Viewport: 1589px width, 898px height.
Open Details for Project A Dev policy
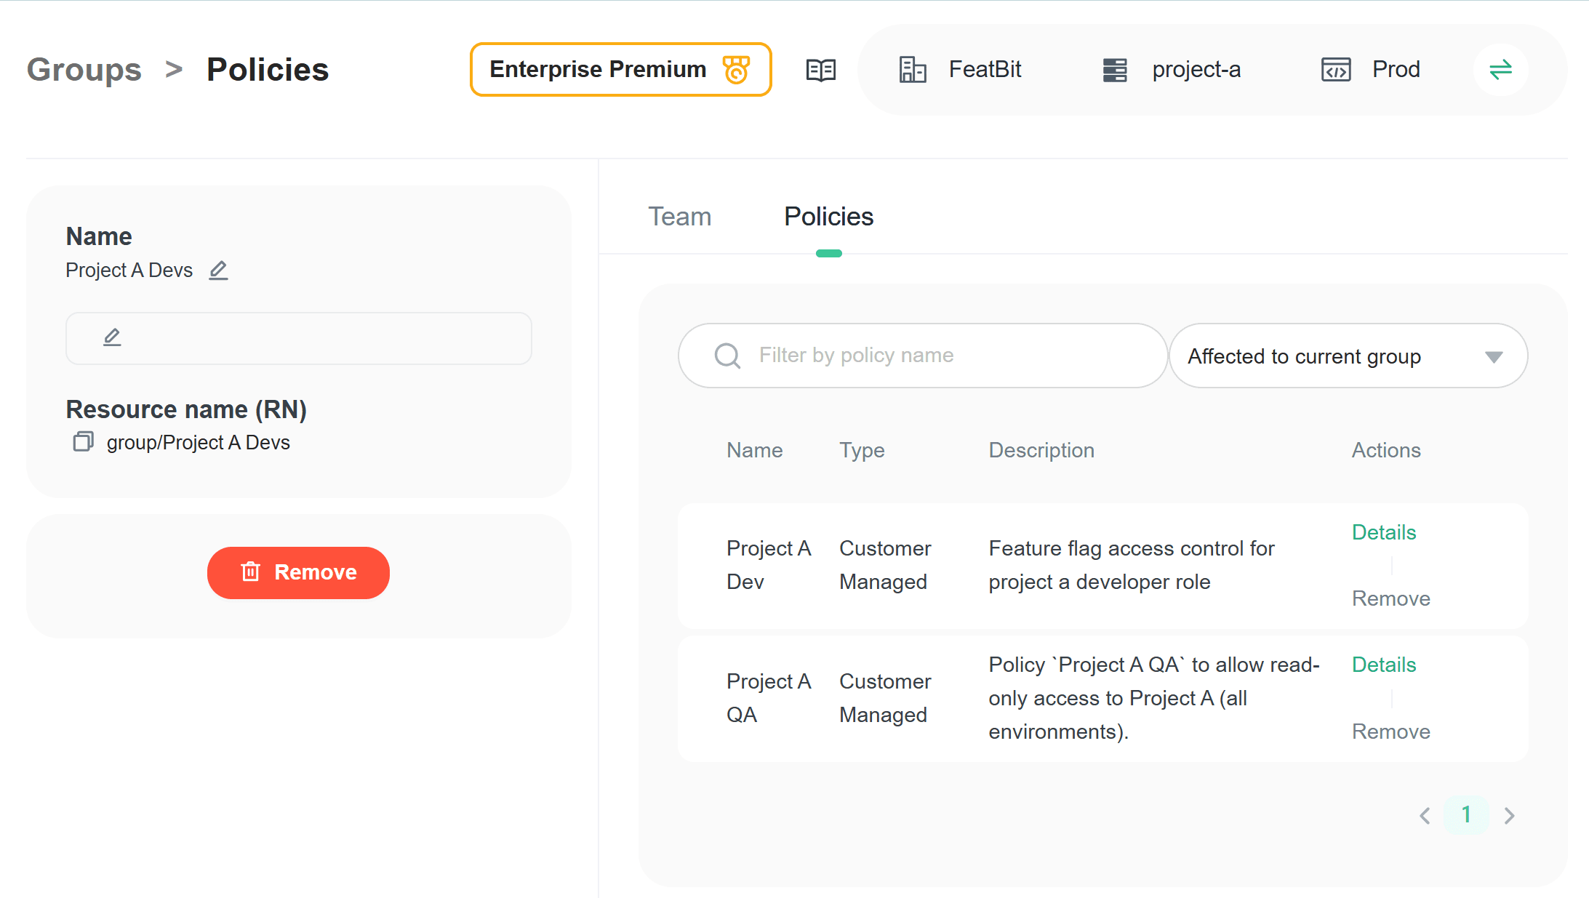[1383, 532]
